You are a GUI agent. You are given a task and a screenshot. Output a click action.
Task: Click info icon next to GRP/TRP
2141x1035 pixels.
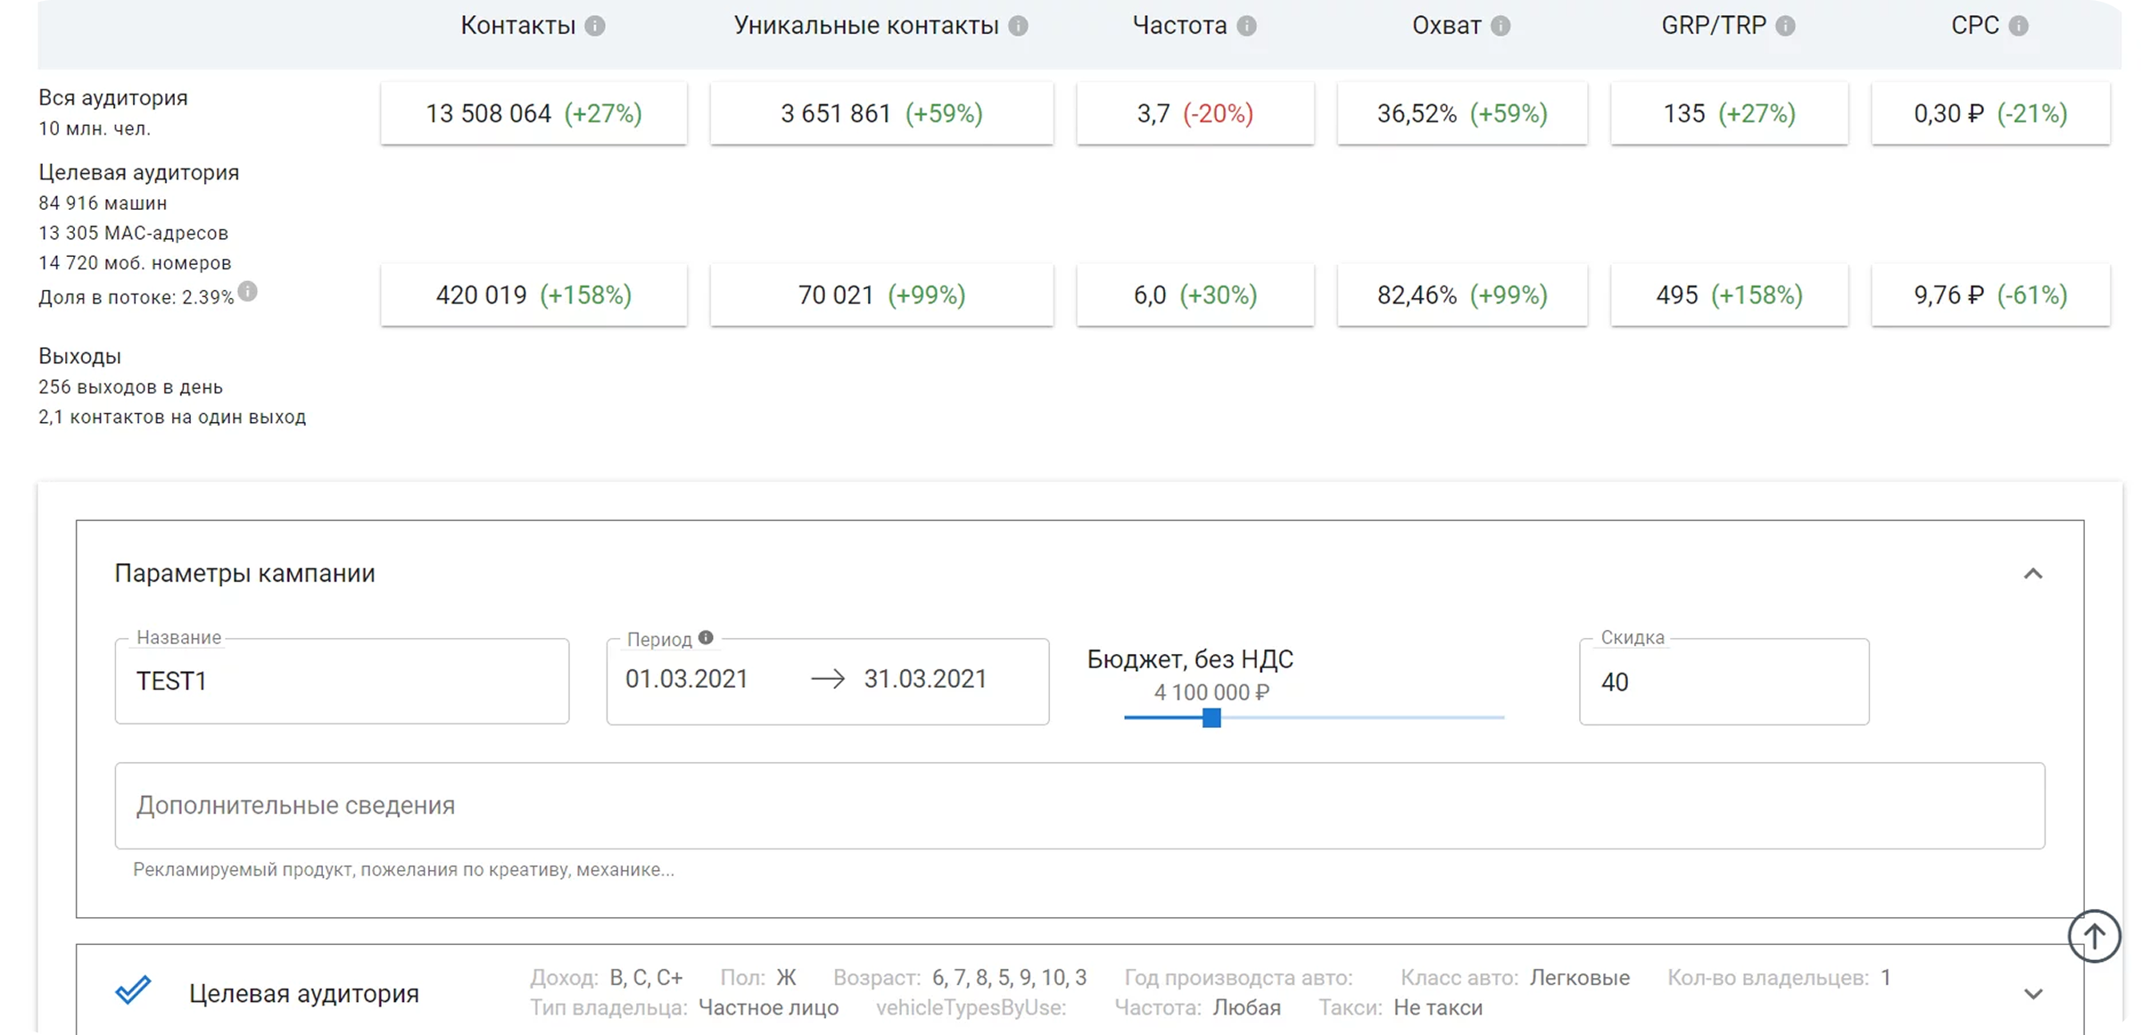[1785, 26]
